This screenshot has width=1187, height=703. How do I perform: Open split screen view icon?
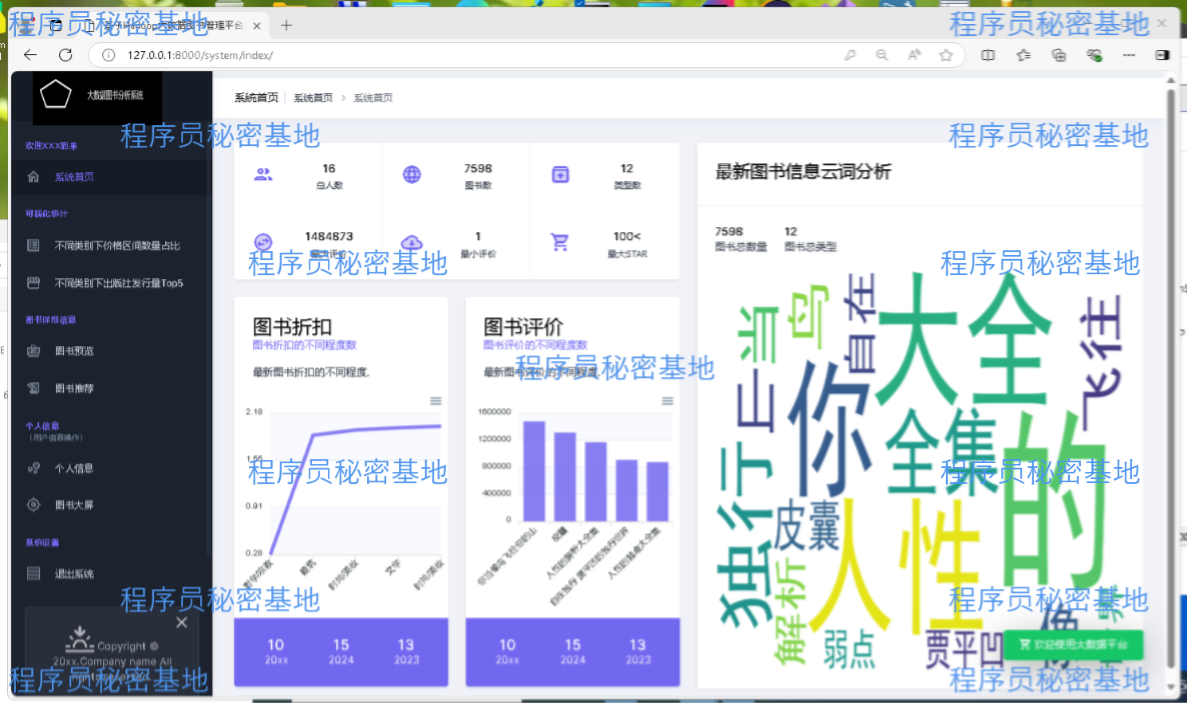point(988,55)
